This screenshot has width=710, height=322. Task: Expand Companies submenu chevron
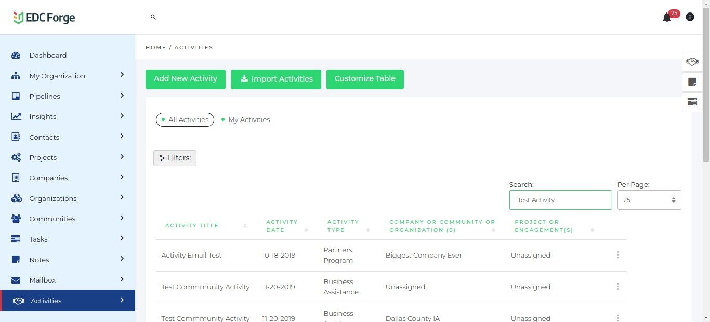(x=122, y=177)
